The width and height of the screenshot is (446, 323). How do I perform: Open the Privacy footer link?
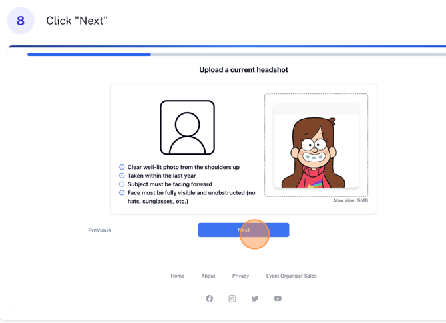(240, 276)
